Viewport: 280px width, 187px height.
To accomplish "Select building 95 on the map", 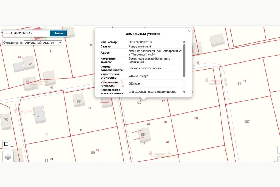I will pyautogui.click(x=143, y=135).
